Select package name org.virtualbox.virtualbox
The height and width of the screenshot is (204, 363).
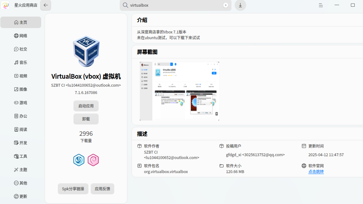pos(166,172)
